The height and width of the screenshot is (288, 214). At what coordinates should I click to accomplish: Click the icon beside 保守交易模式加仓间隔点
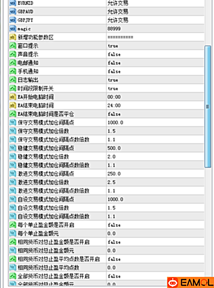tap(13, 122)
